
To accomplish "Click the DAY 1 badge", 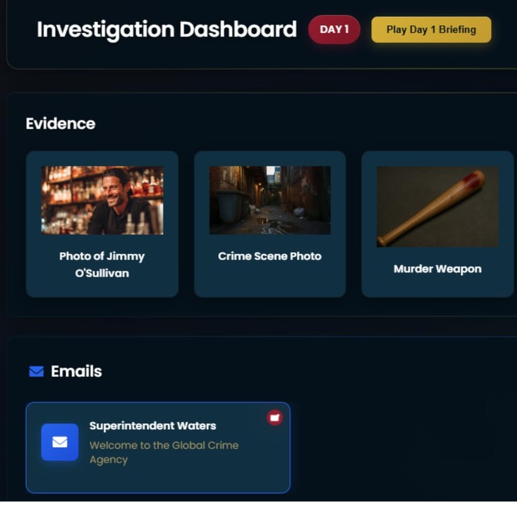I will pos(334,29).
